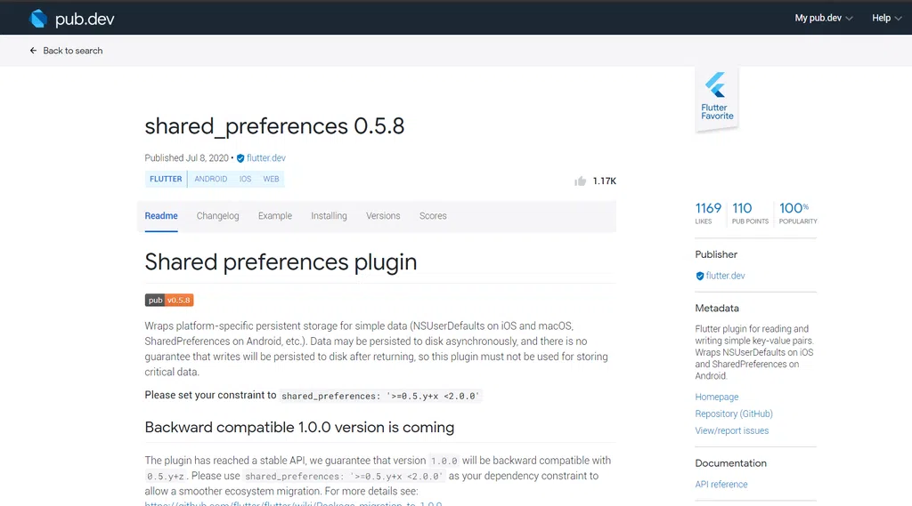Click the thumbs-up like icon
Viewport: 912px width, 506px height.
tap(580, 181)
